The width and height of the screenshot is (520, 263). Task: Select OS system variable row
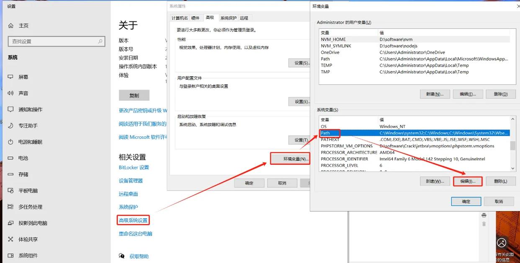(414, 127)
